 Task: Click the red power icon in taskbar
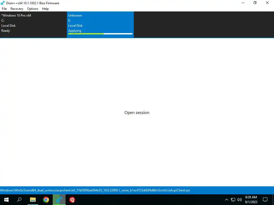coord(72,200)
